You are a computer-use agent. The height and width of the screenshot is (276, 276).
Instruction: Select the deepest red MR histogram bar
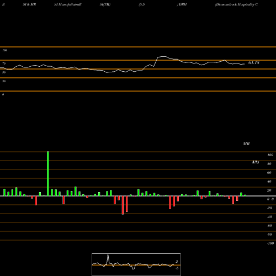point(123,205)
